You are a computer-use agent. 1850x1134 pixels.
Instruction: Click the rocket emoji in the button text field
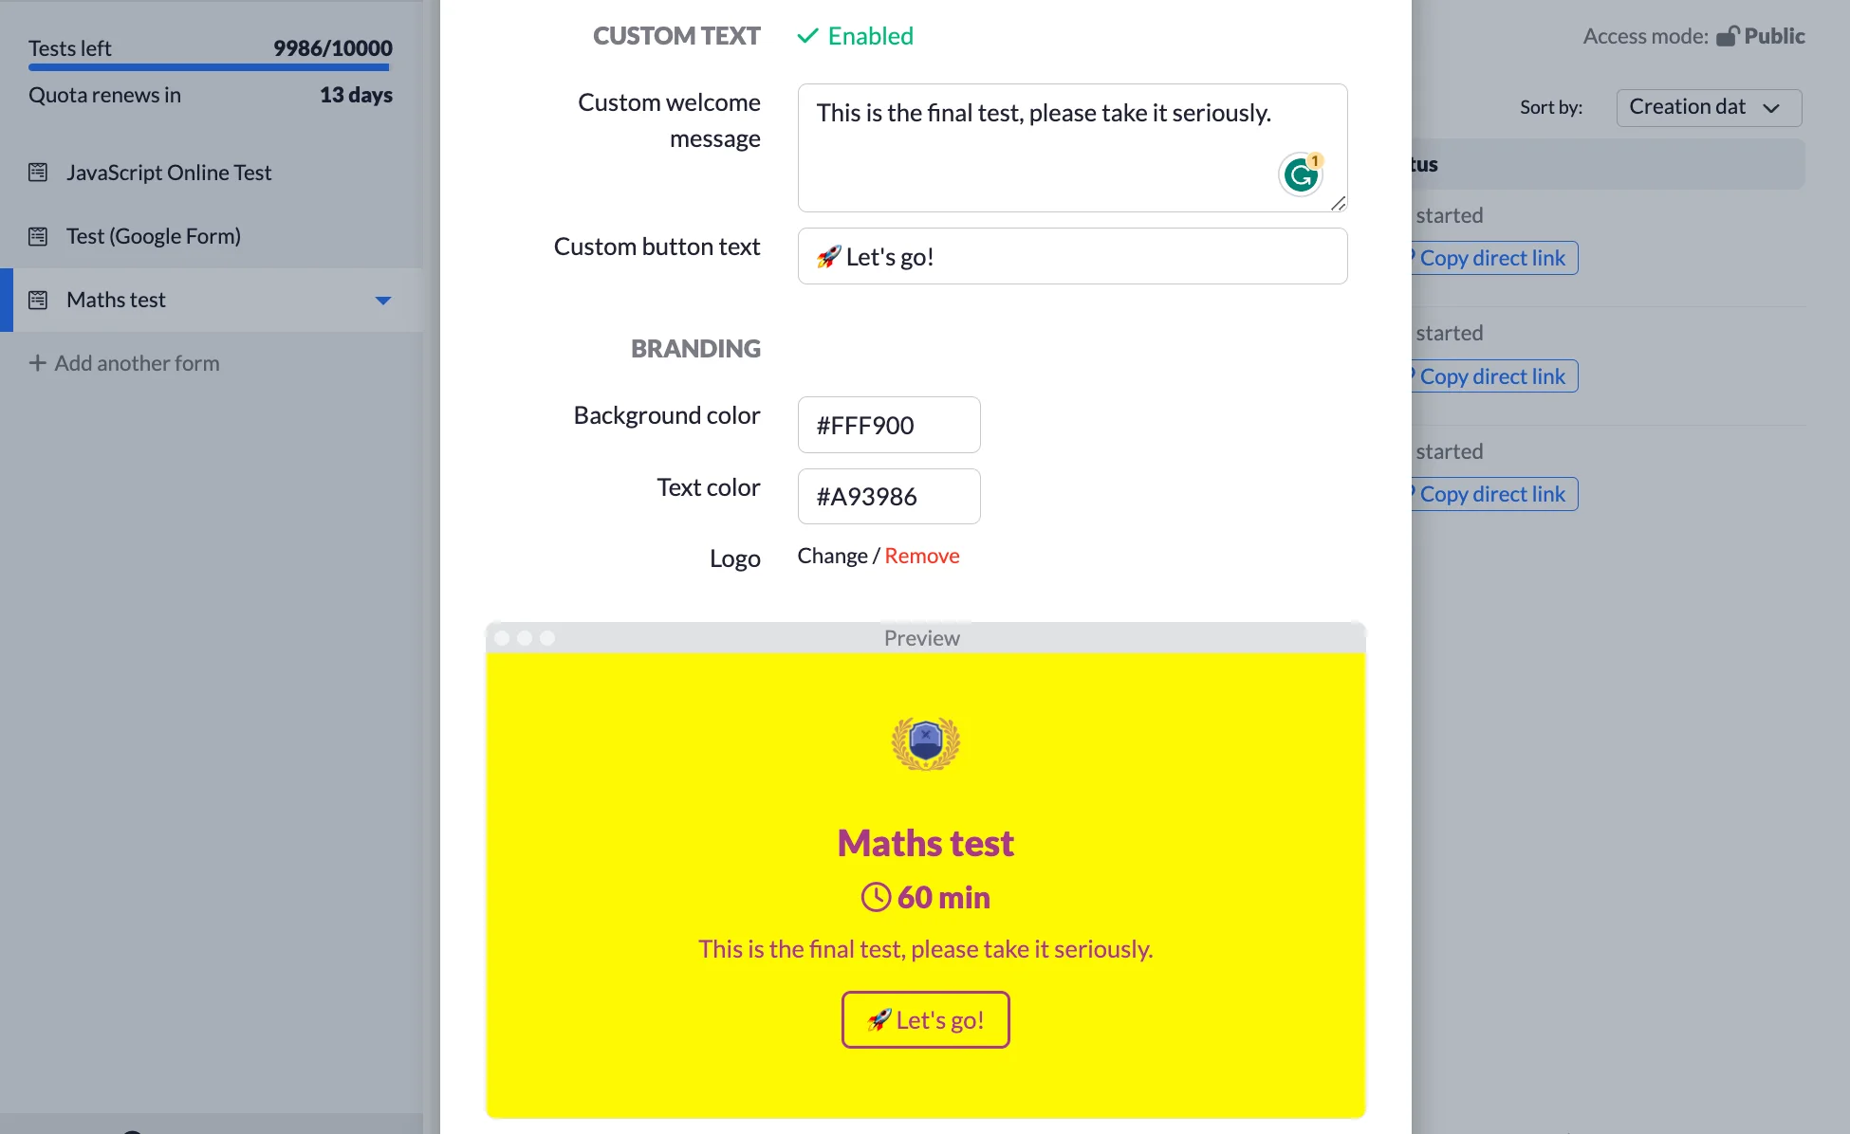point(826,256)
